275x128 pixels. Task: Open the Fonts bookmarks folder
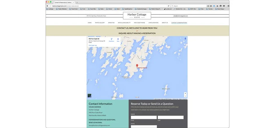click(x=83, y=9)
